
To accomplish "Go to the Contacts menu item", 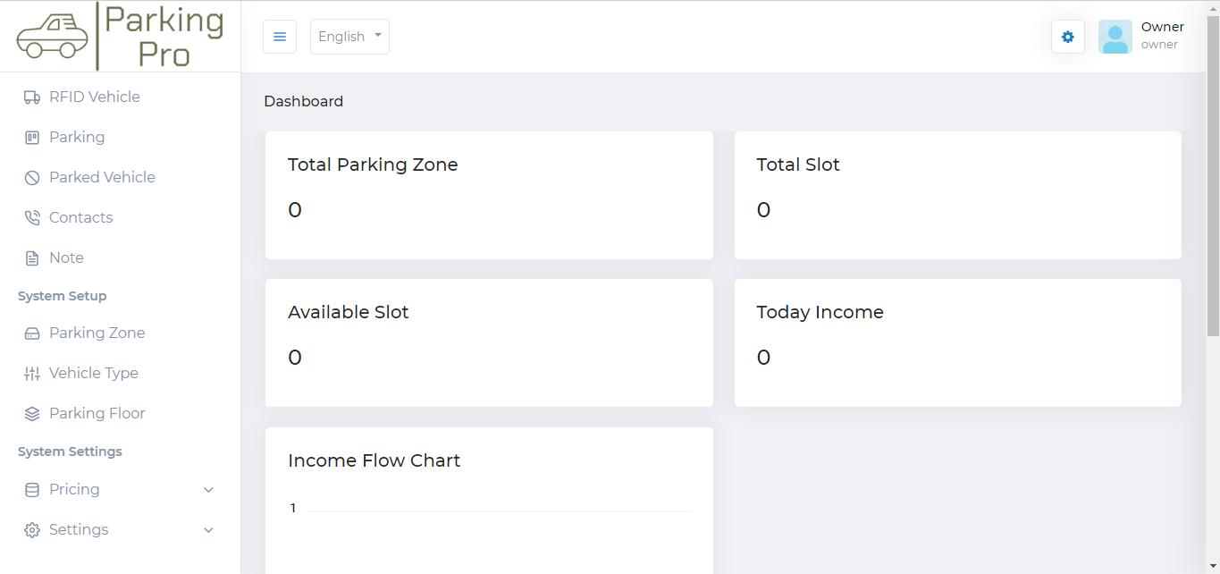I will (80, 217).
